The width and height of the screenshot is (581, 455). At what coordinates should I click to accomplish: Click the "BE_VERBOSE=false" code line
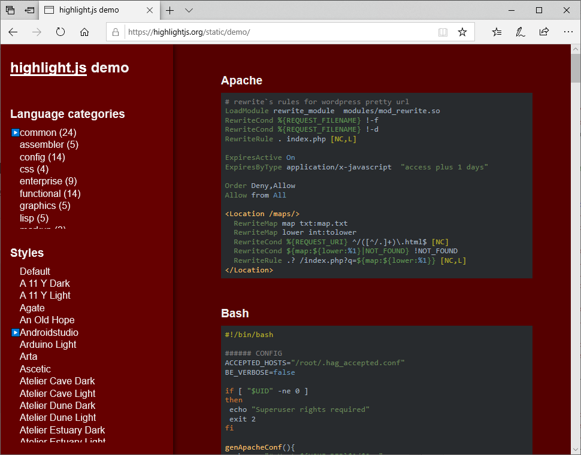pos(260,372)
